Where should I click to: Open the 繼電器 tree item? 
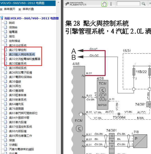click(x=13, y=32)
